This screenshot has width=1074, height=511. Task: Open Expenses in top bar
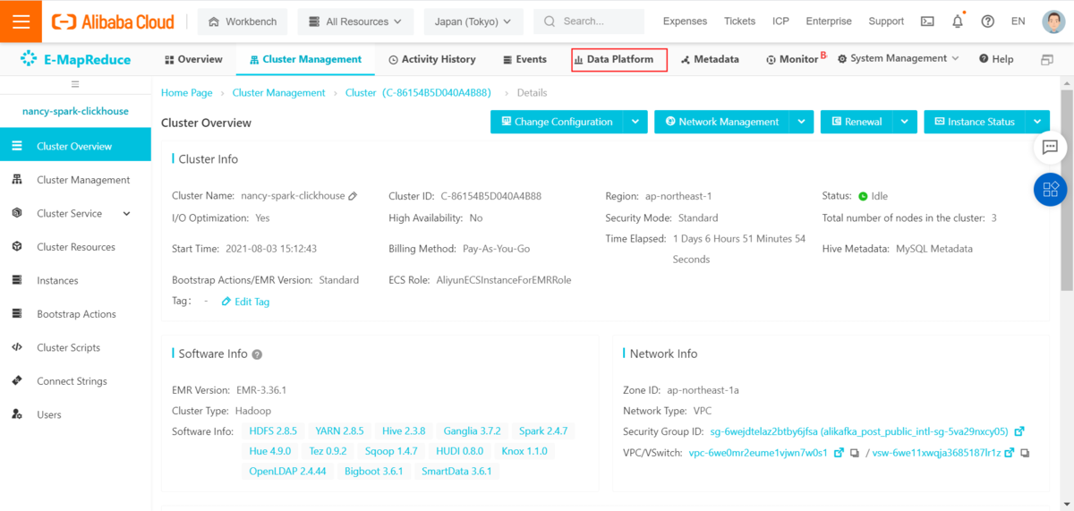coord(685,21)
